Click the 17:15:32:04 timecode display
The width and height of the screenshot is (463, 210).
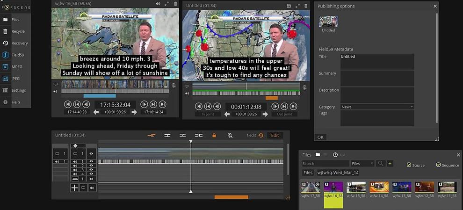(115, 105)
